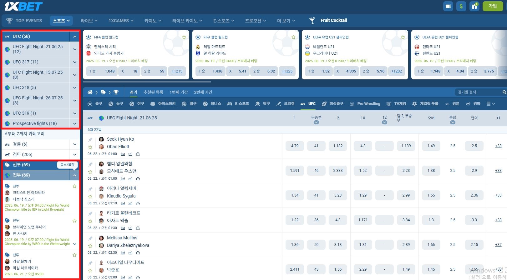Open the 카지노 menu
This screenshot has width=507, height=280.
[153, 21]
